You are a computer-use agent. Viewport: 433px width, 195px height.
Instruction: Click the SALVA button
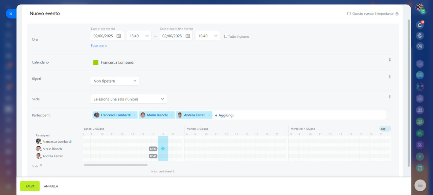pyautogui.click(x=30, y=186)
